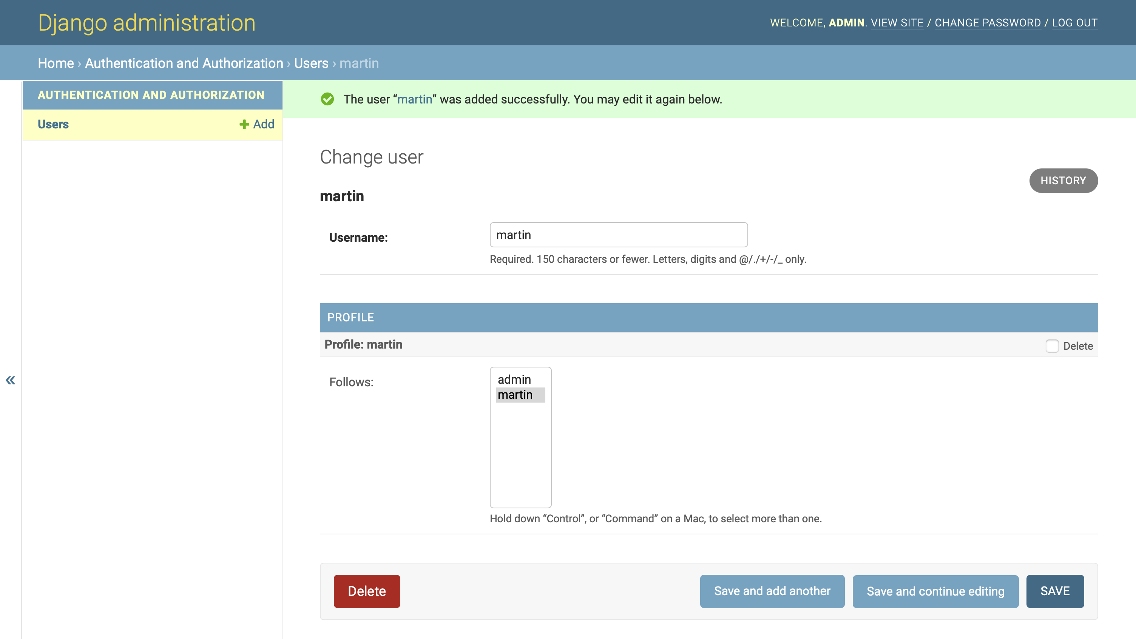This screenshot has height=639, width=1136.
Task: Click Save and continue editing
Action: 935,591
